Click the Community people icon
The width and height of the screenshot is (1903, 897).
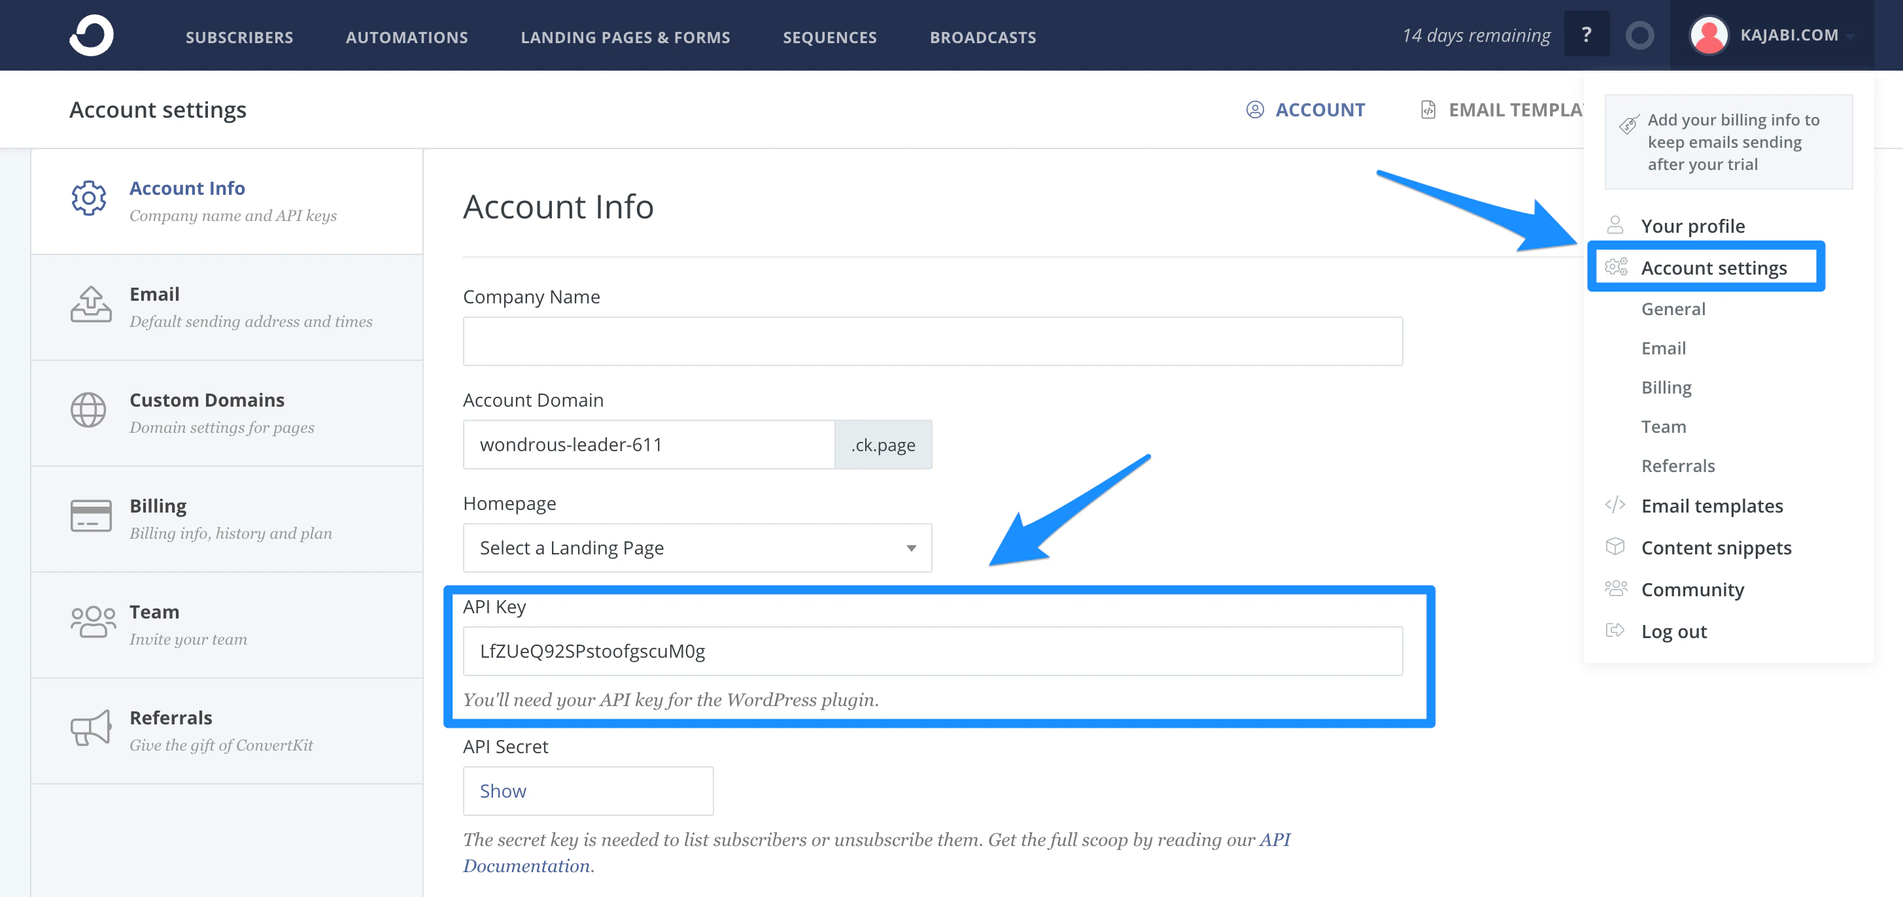coord(1616,588)
